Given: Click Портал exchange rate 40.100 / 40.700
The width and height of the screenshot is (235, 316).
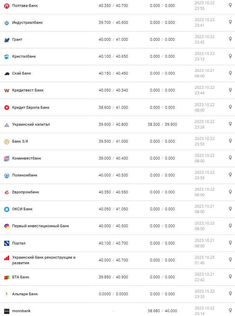Looking at the screenshot, I should [x=113, y=243].
